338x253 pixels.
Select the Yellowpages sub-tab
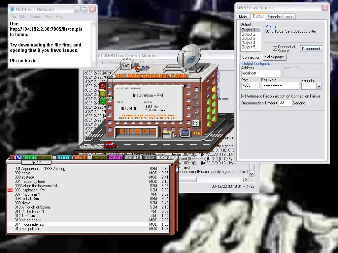275,57
